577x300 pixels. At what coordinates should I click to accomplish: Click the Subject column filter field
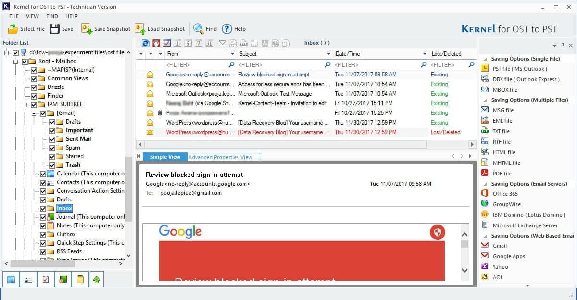(285, 64)
